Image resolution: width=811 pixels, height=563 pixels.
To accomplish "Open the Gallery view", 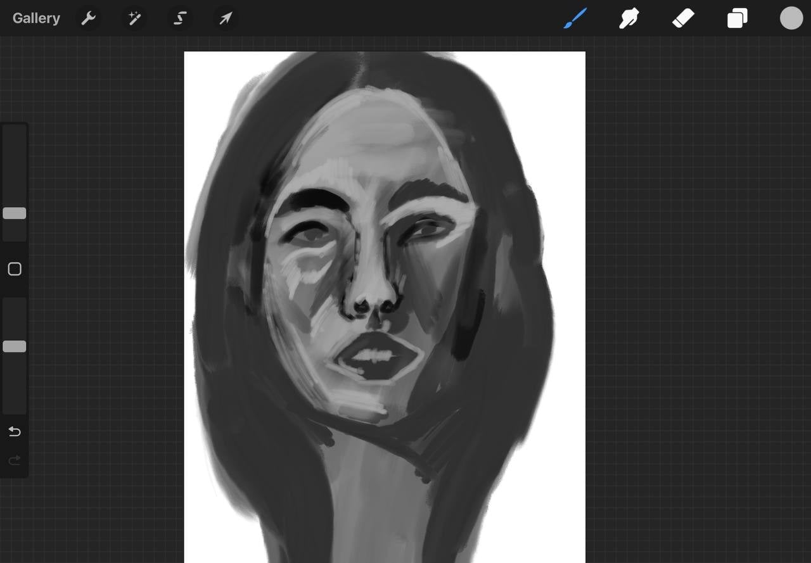I will click(36, 18).
